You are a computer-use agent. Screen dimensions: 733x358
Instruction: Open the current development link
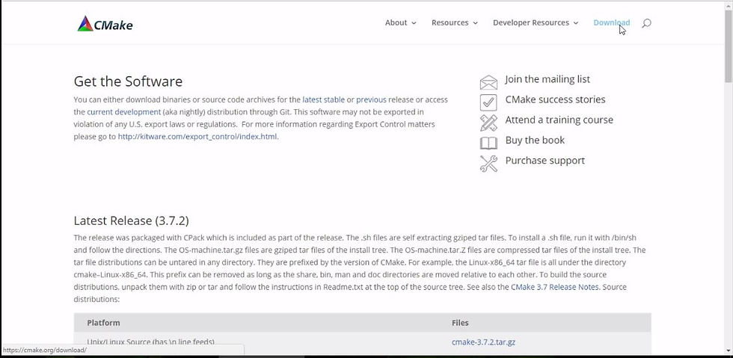tap(124, 111)
